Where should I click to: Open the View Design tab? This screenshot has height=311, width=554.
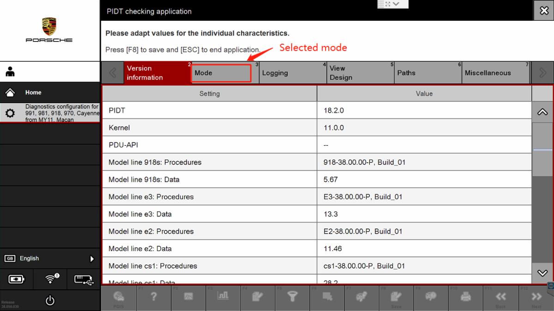click(361, 73)
